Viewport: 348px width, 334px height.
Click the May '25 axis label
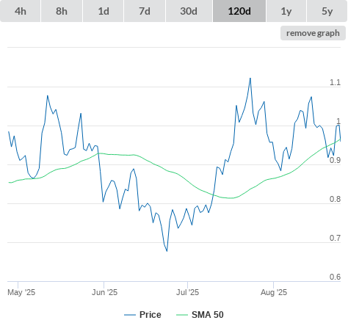(21, 292)
